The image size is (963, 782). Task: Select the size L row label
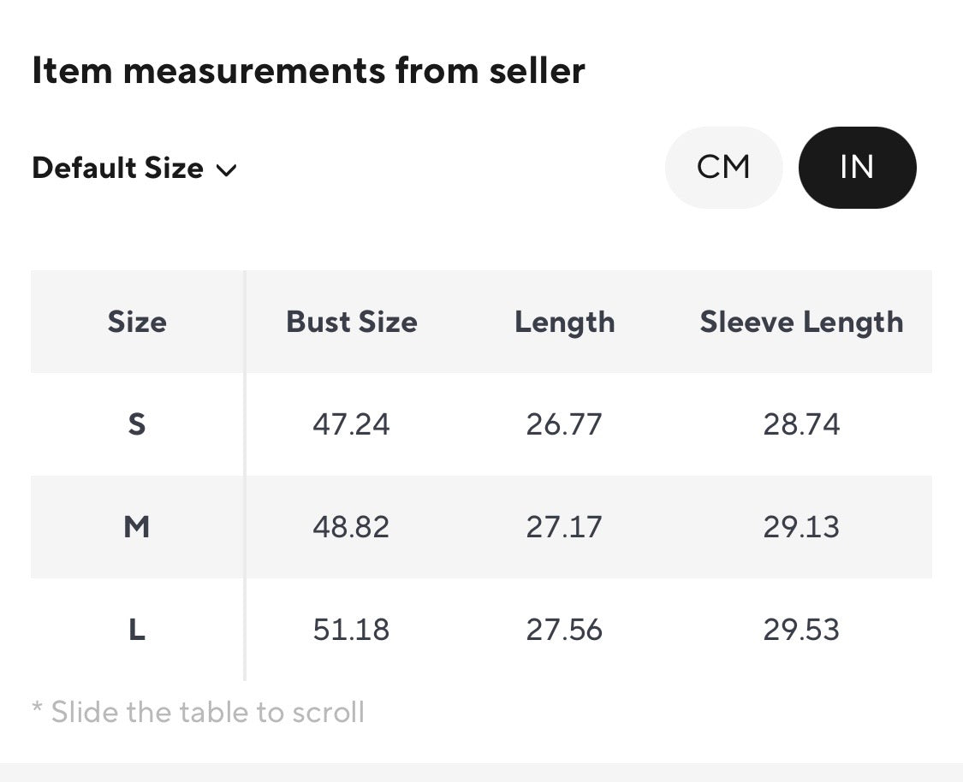[137, 629]
